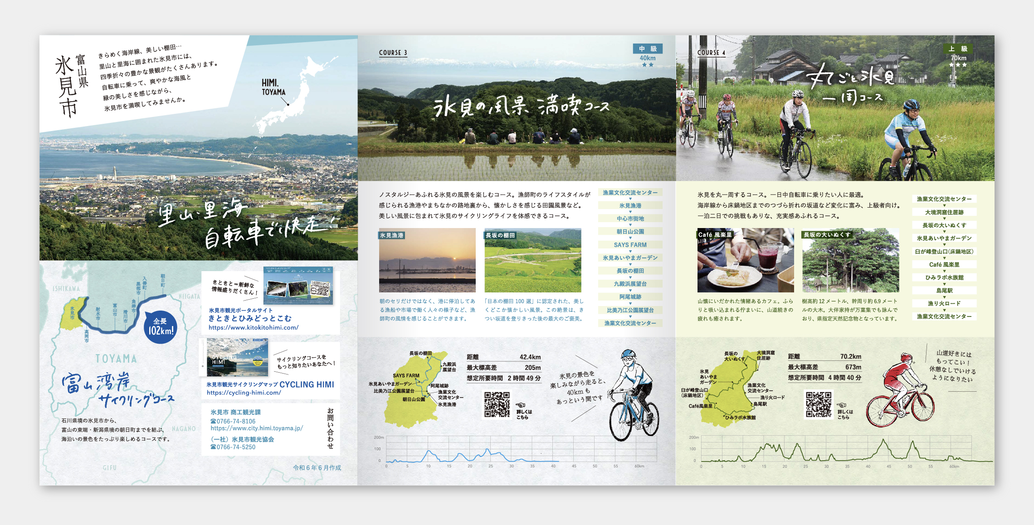1034x525 pixels.
Task: Click the 上級 level badge
Action: [x=958, y=49]
